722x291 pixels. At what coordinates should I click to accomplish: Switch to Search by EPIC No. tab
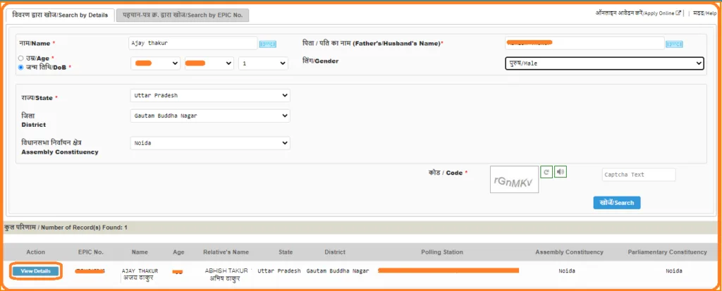tap(183, 16)
